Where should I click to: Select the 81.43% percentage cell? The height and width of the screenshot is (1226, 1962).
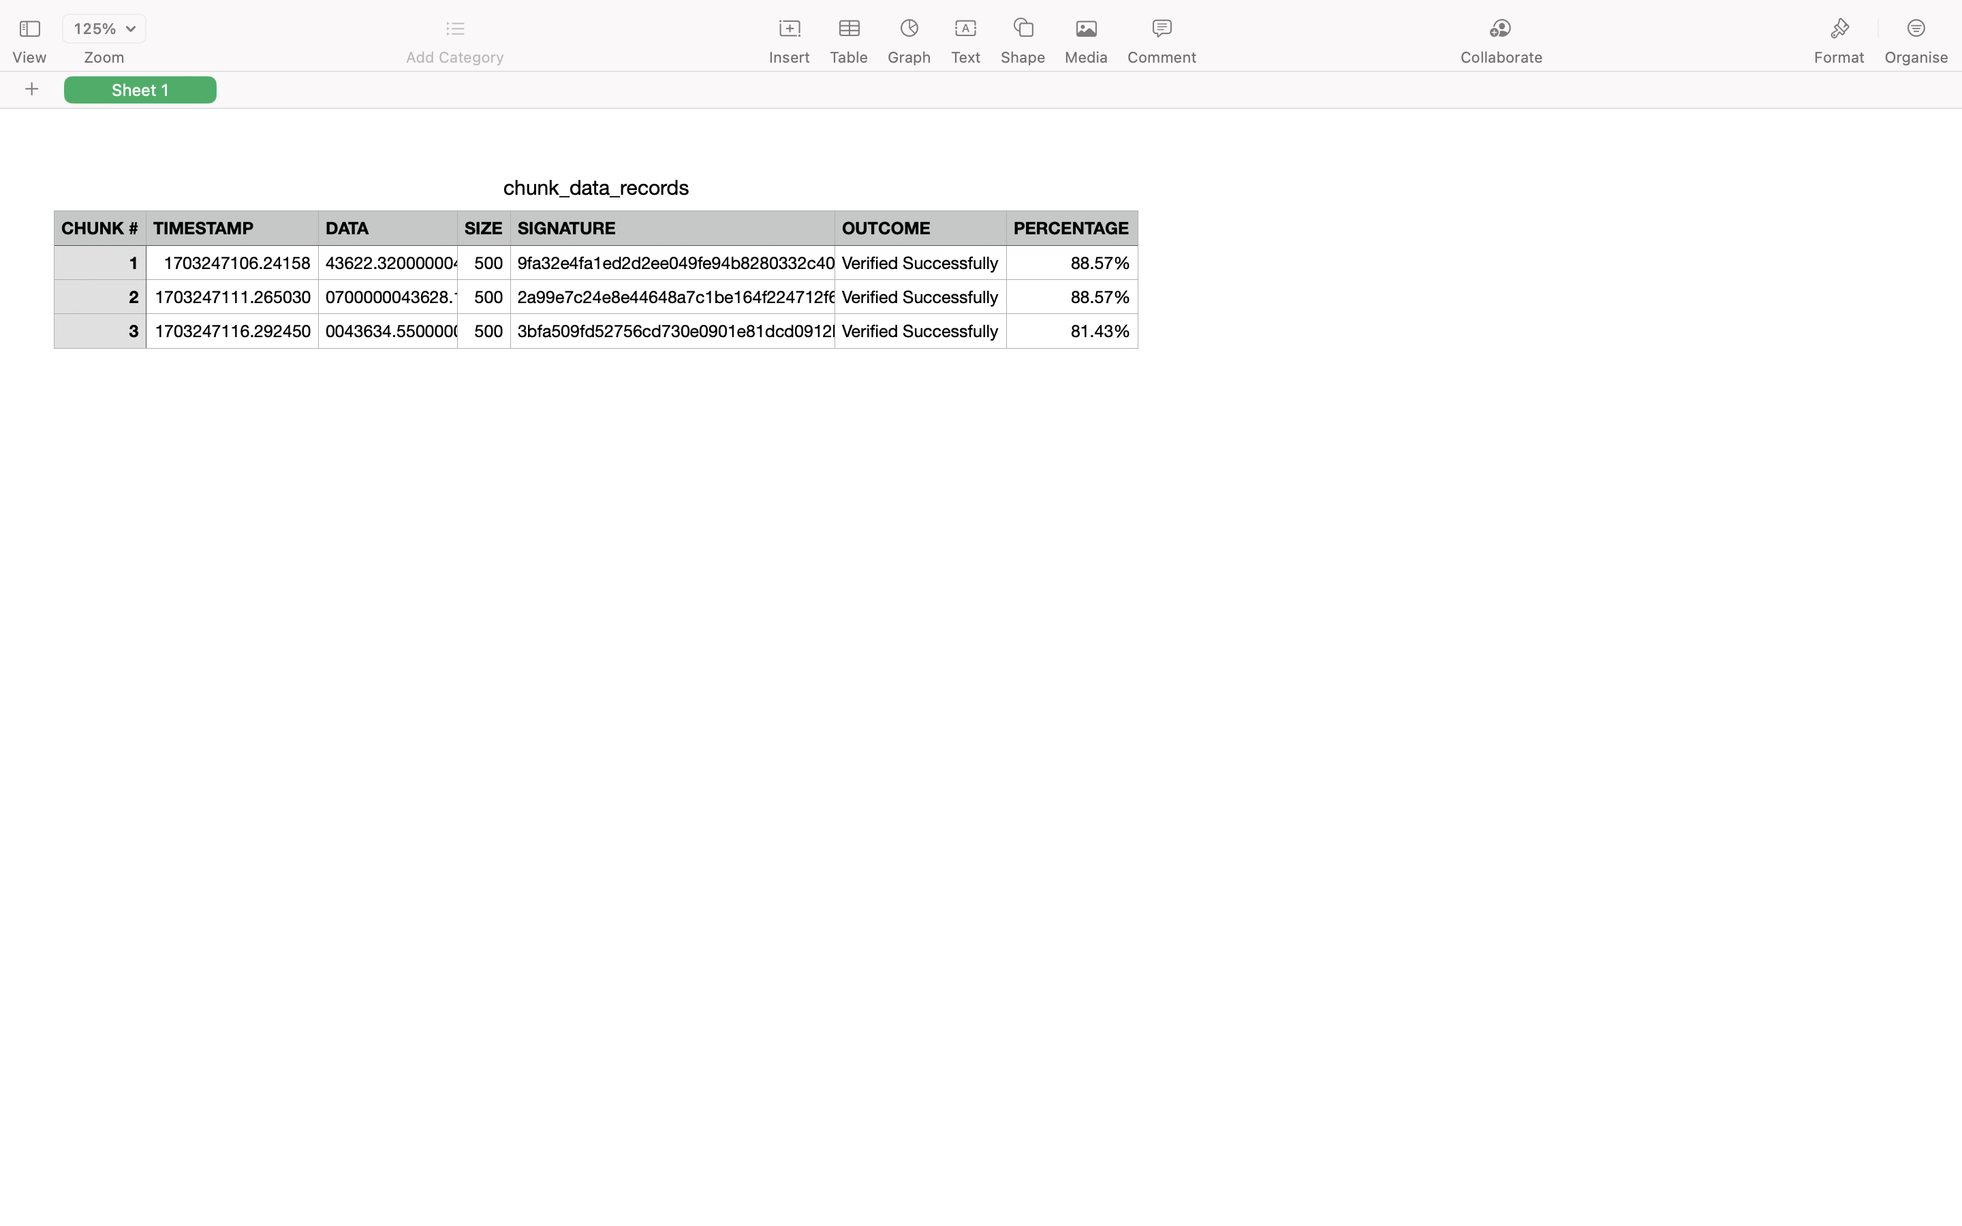click(1071, 332)
